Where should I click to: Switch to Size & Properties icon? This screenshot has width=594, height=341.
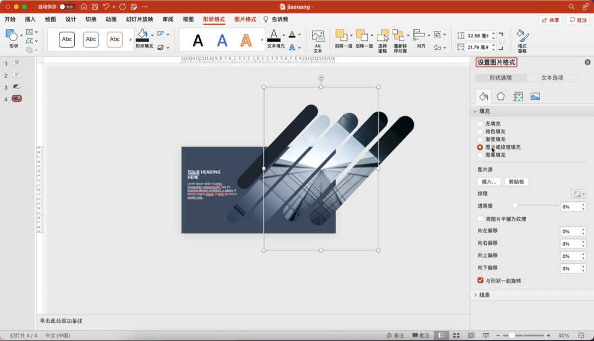pyautogui.click(x=518, y=97)
